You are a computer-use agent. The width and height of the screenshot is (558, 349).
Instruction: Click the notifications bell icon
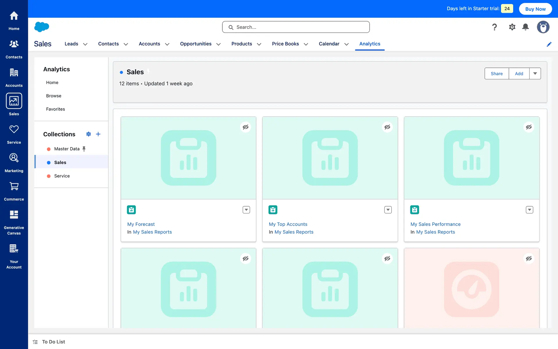pos(525,27)
